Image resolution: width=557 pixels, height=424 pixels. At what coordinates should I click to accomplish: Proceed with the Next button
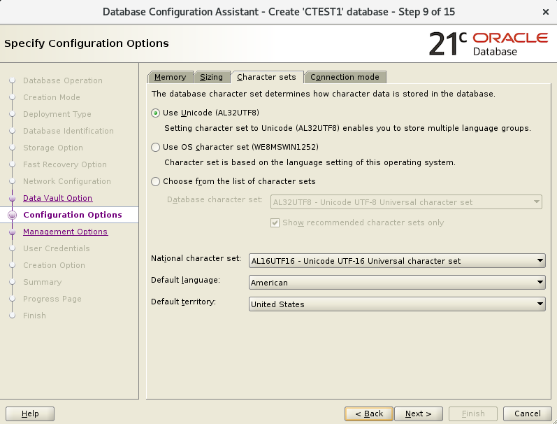tap(419, 414)
